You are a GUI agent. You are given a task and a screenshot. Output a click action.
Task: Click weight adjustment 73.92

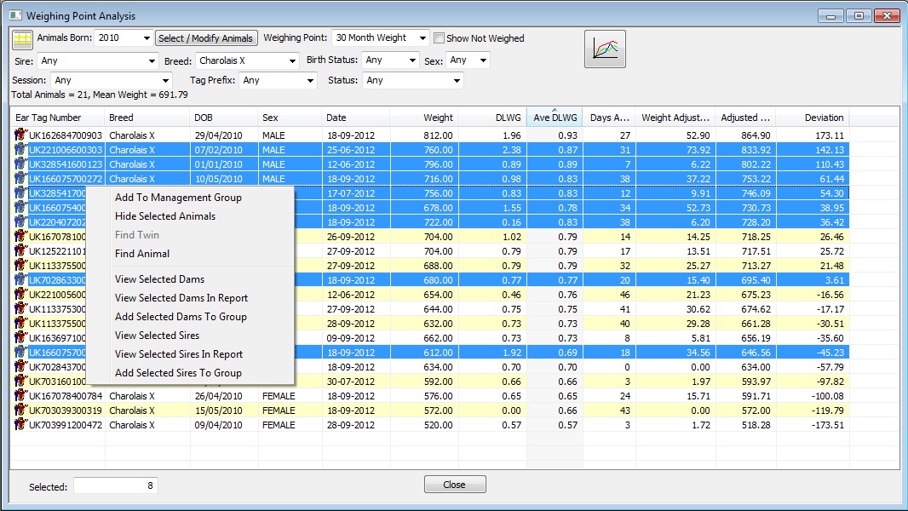pos(698,150)
